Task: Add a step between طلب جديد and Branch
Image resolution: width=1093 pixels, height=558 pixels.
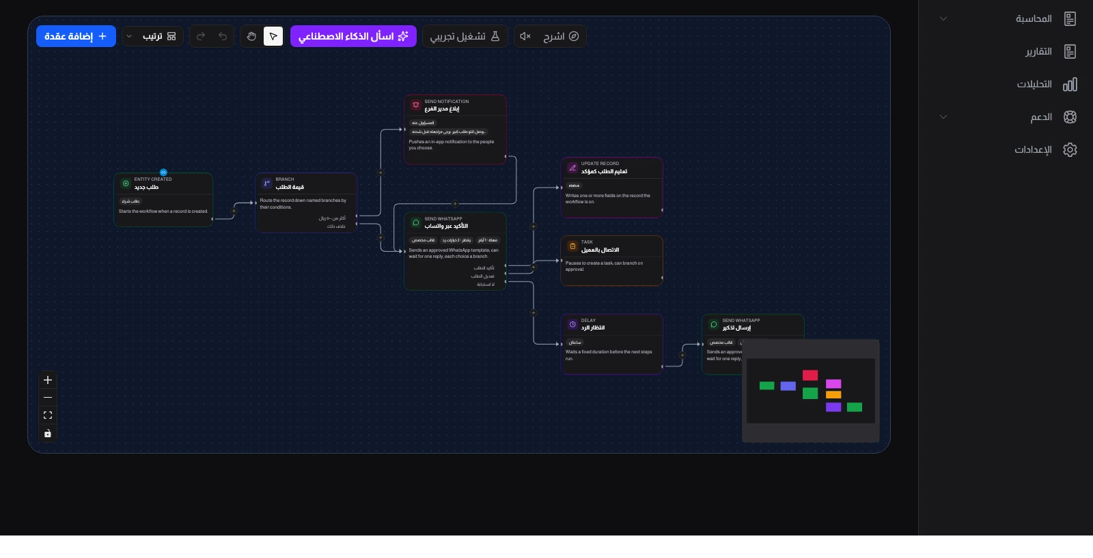Action: (x=234, y=211)
